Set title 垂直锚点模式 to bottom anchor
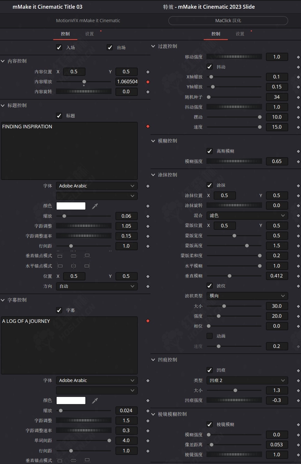This screenshot has width=301, height=464. coord(87,256)
